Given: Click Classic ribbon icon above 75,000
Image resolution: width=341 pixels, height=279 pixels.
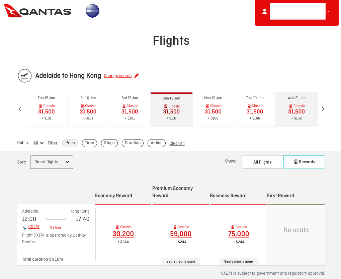Looking at the screenshot, I should (x=233, y=227).
